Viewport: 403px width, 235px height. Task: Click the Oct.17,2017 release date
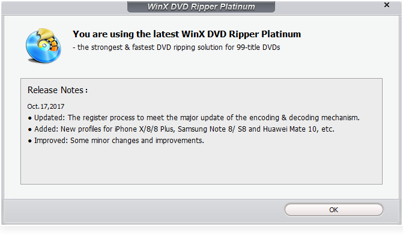pos(46,106)
